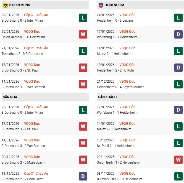The width and height of the screenshot is (184, 183).
Task: Click W badge for B.Dortmund 2-0 M.gladbach
Action: [83, 160]
